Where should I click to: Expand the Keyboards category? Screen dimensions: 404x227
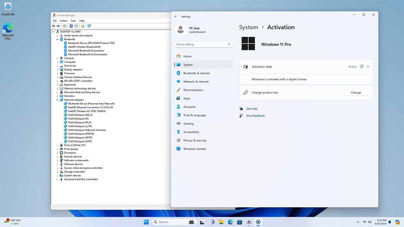point(57,85)
